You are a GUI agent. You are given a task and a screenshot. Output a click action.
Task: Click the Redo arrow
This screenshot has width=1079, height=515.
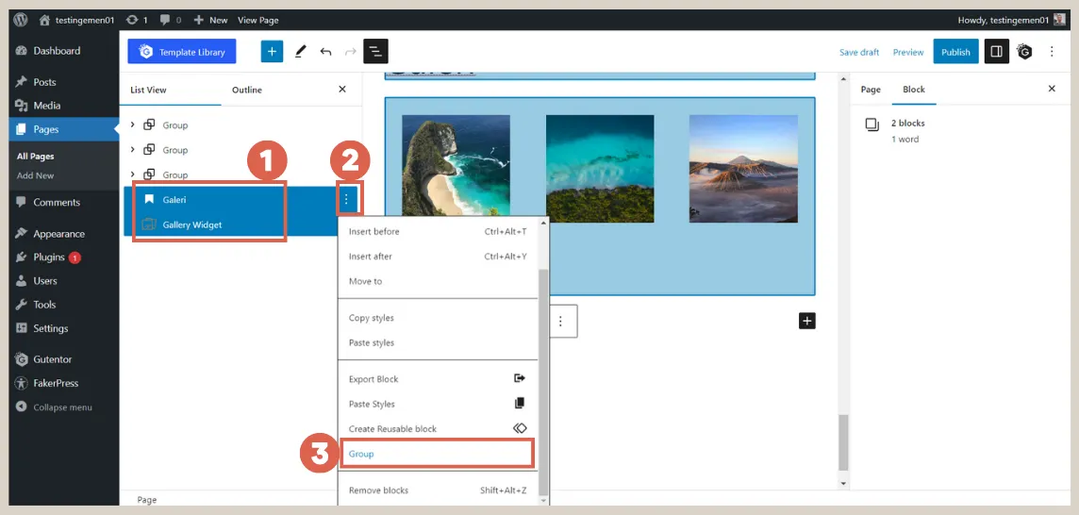350,52
